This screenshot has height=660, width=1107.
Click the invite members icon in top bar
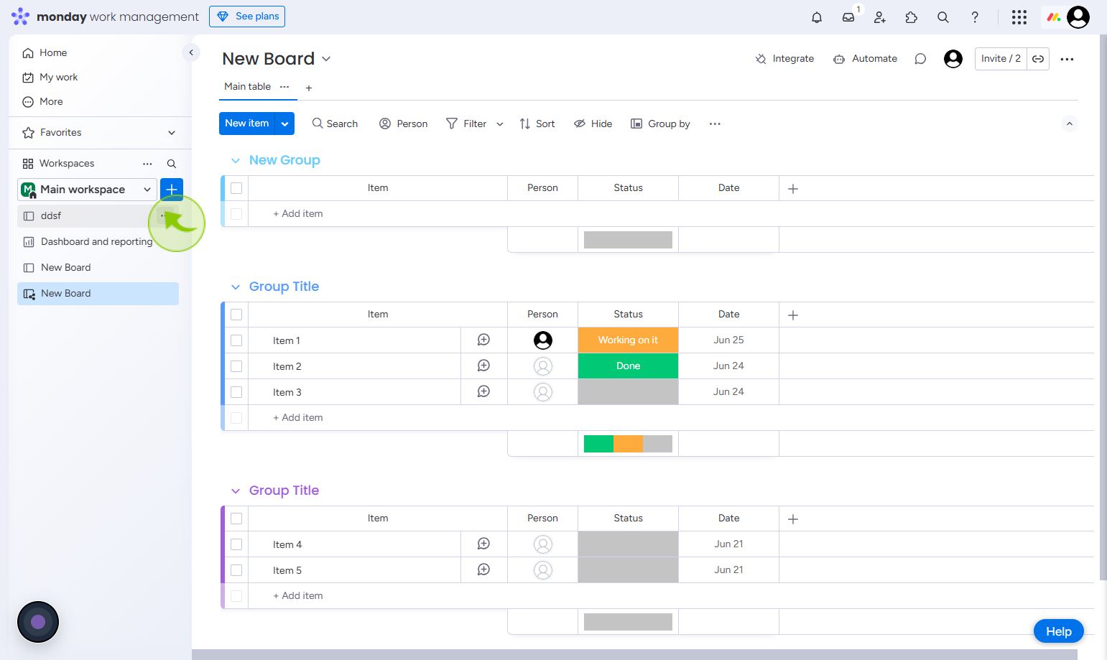tap(880, 17)
